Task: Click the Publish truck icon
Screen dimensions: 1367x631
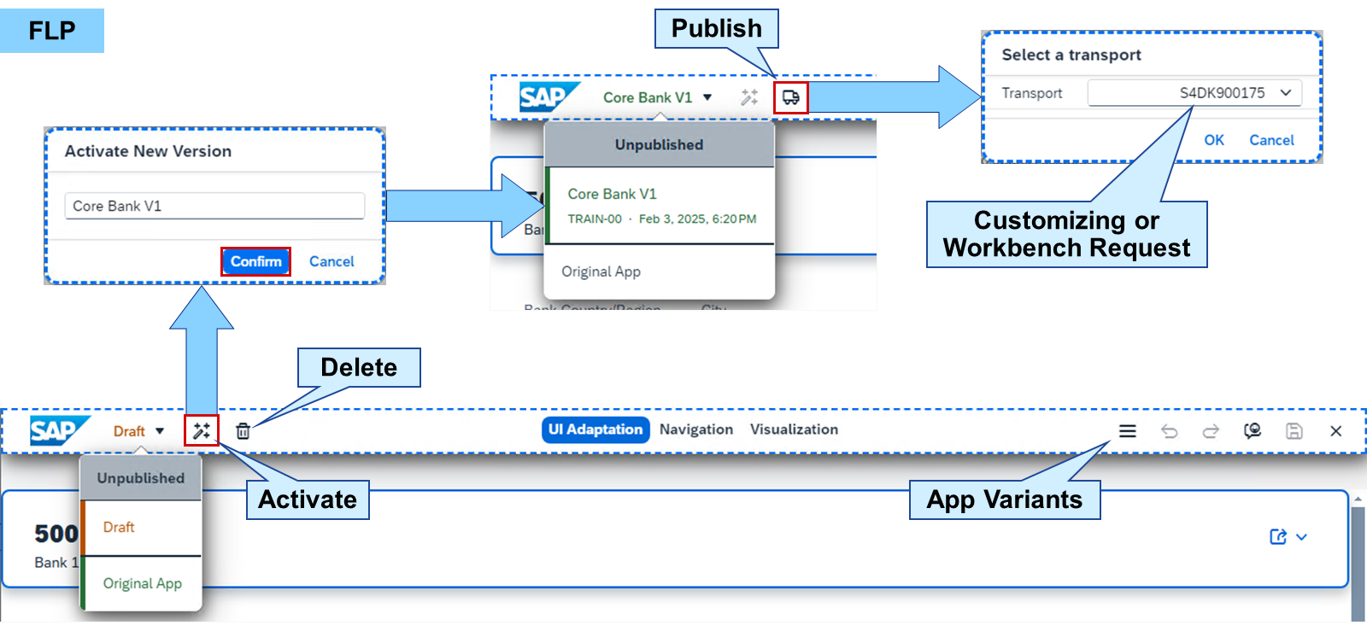Action: pyautogui.click(x=791, y=97)
